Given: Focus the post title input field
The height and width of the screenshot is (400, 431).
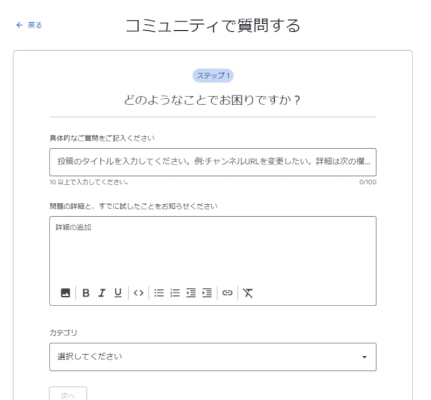Looking at the screenshot, I should tap(212, 162).
